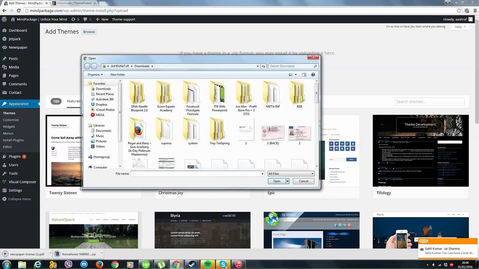Click the New item in admin bar
479x269 pixels.
pos(102,19)
